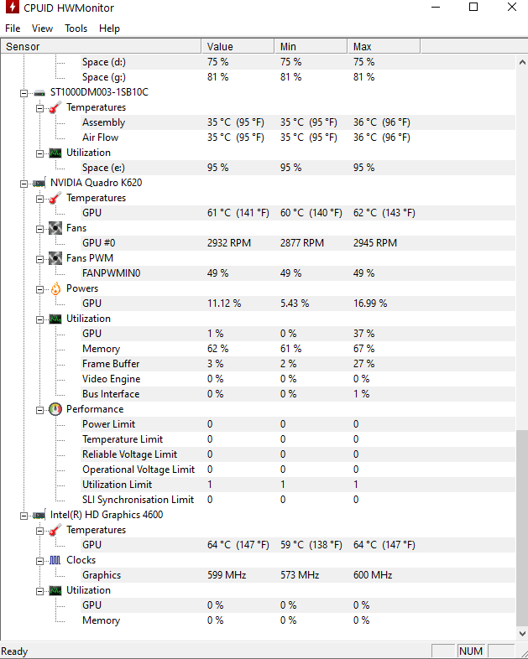Click the gauge icon beside Performance

pos(55,409)
